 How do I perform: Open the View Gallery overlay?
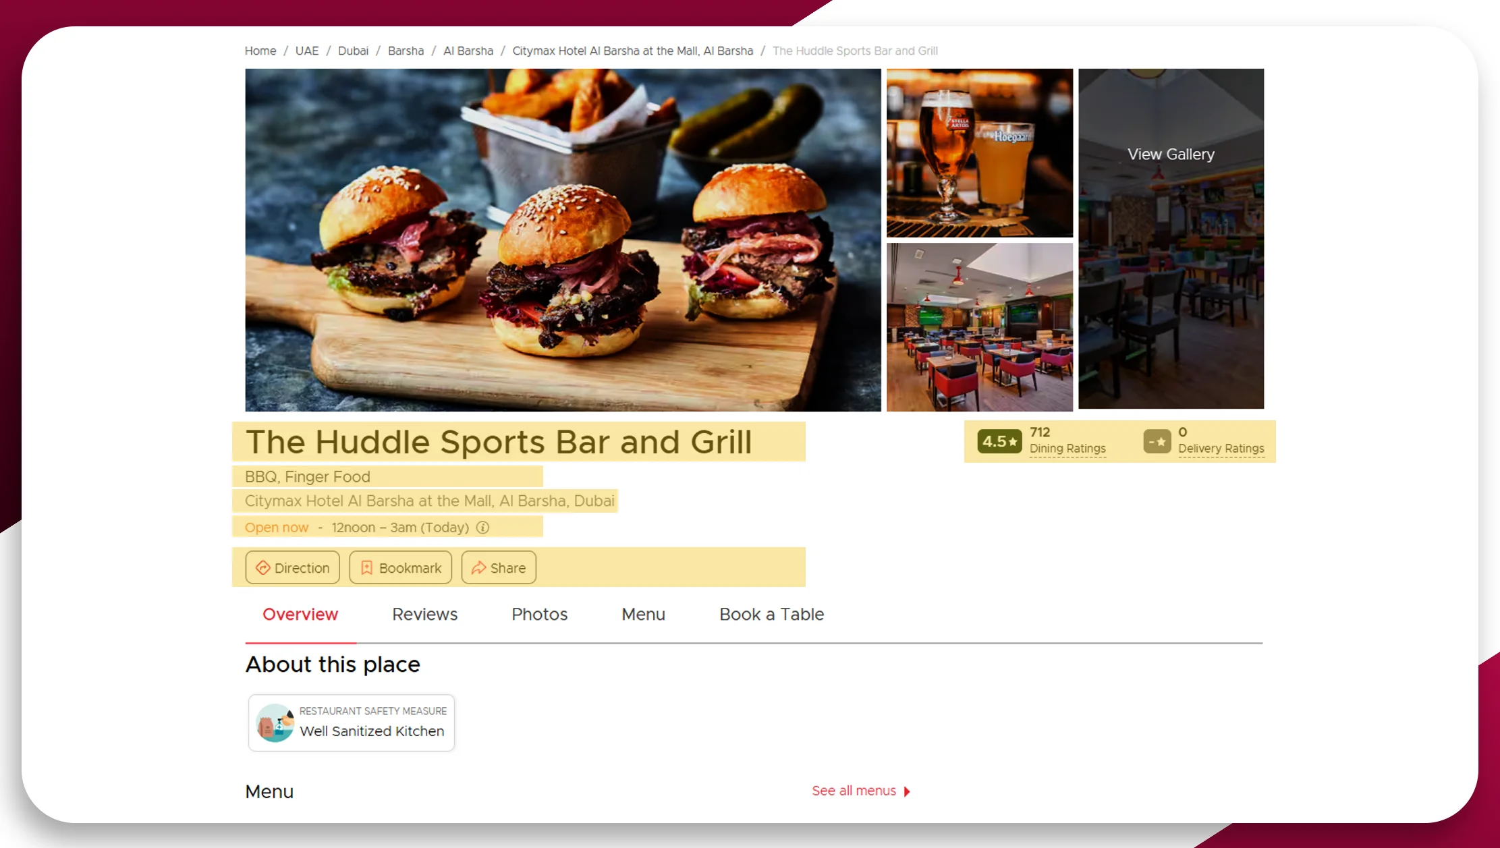1171,154
